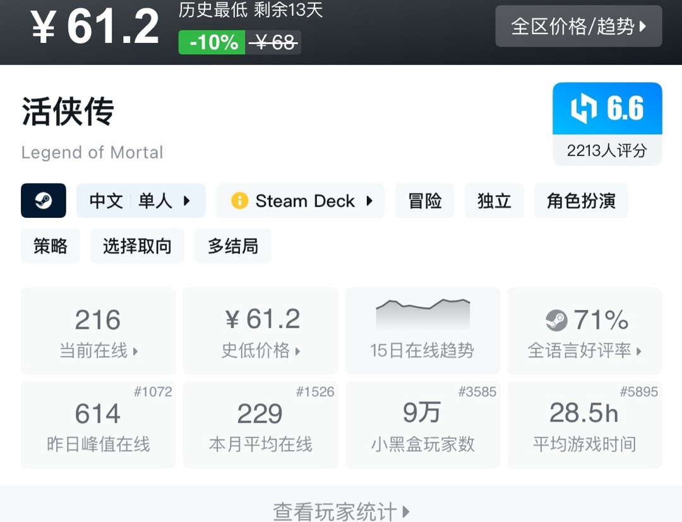Tap the 历史最低 剩余13天 label
682x522 pixels.
click(251, 10)
